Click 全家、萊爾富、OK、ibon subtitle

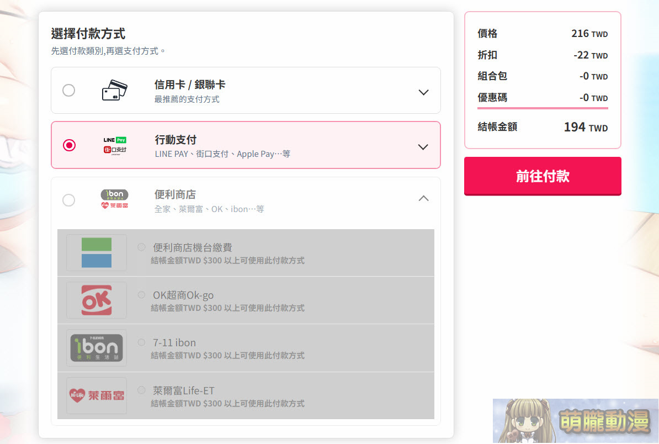click(x=209, y=209)
